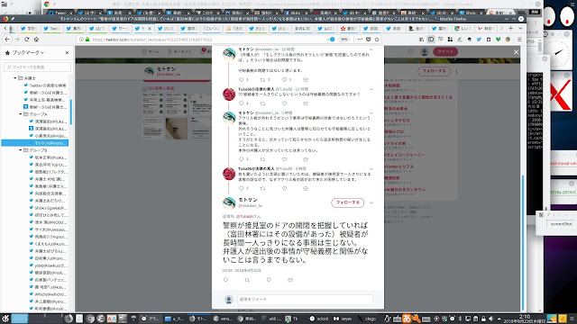Switch to the ワー tab
The height and width of the screenshot is (324, 577).
pyautogui.click(x=120, y=28)
